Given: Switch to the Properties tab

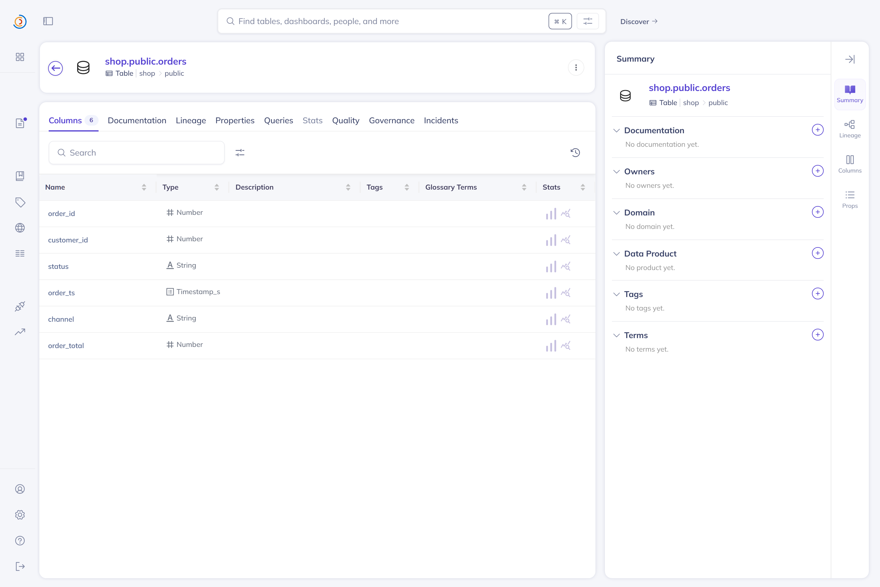Looking at the screenshot, I should [x=235, y=121].
